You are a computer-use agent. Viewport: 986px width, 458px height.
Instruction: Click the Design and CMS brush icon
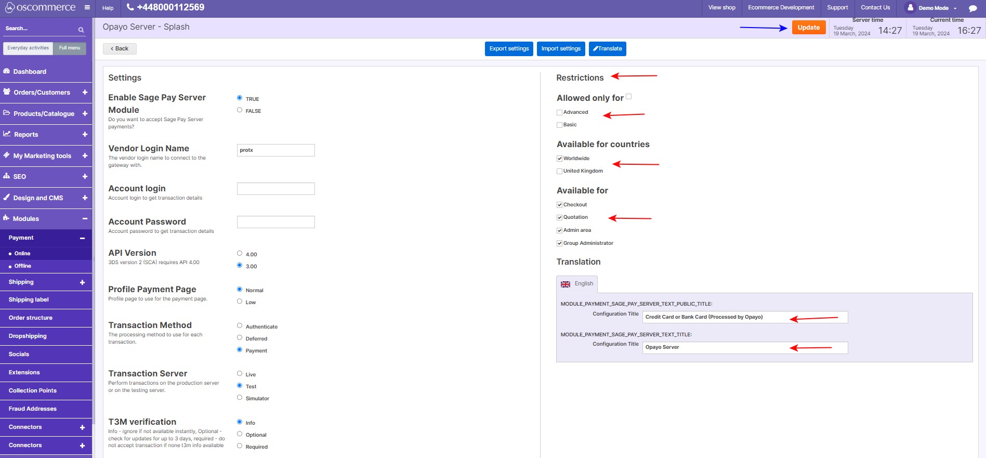(x=7, y=197)
